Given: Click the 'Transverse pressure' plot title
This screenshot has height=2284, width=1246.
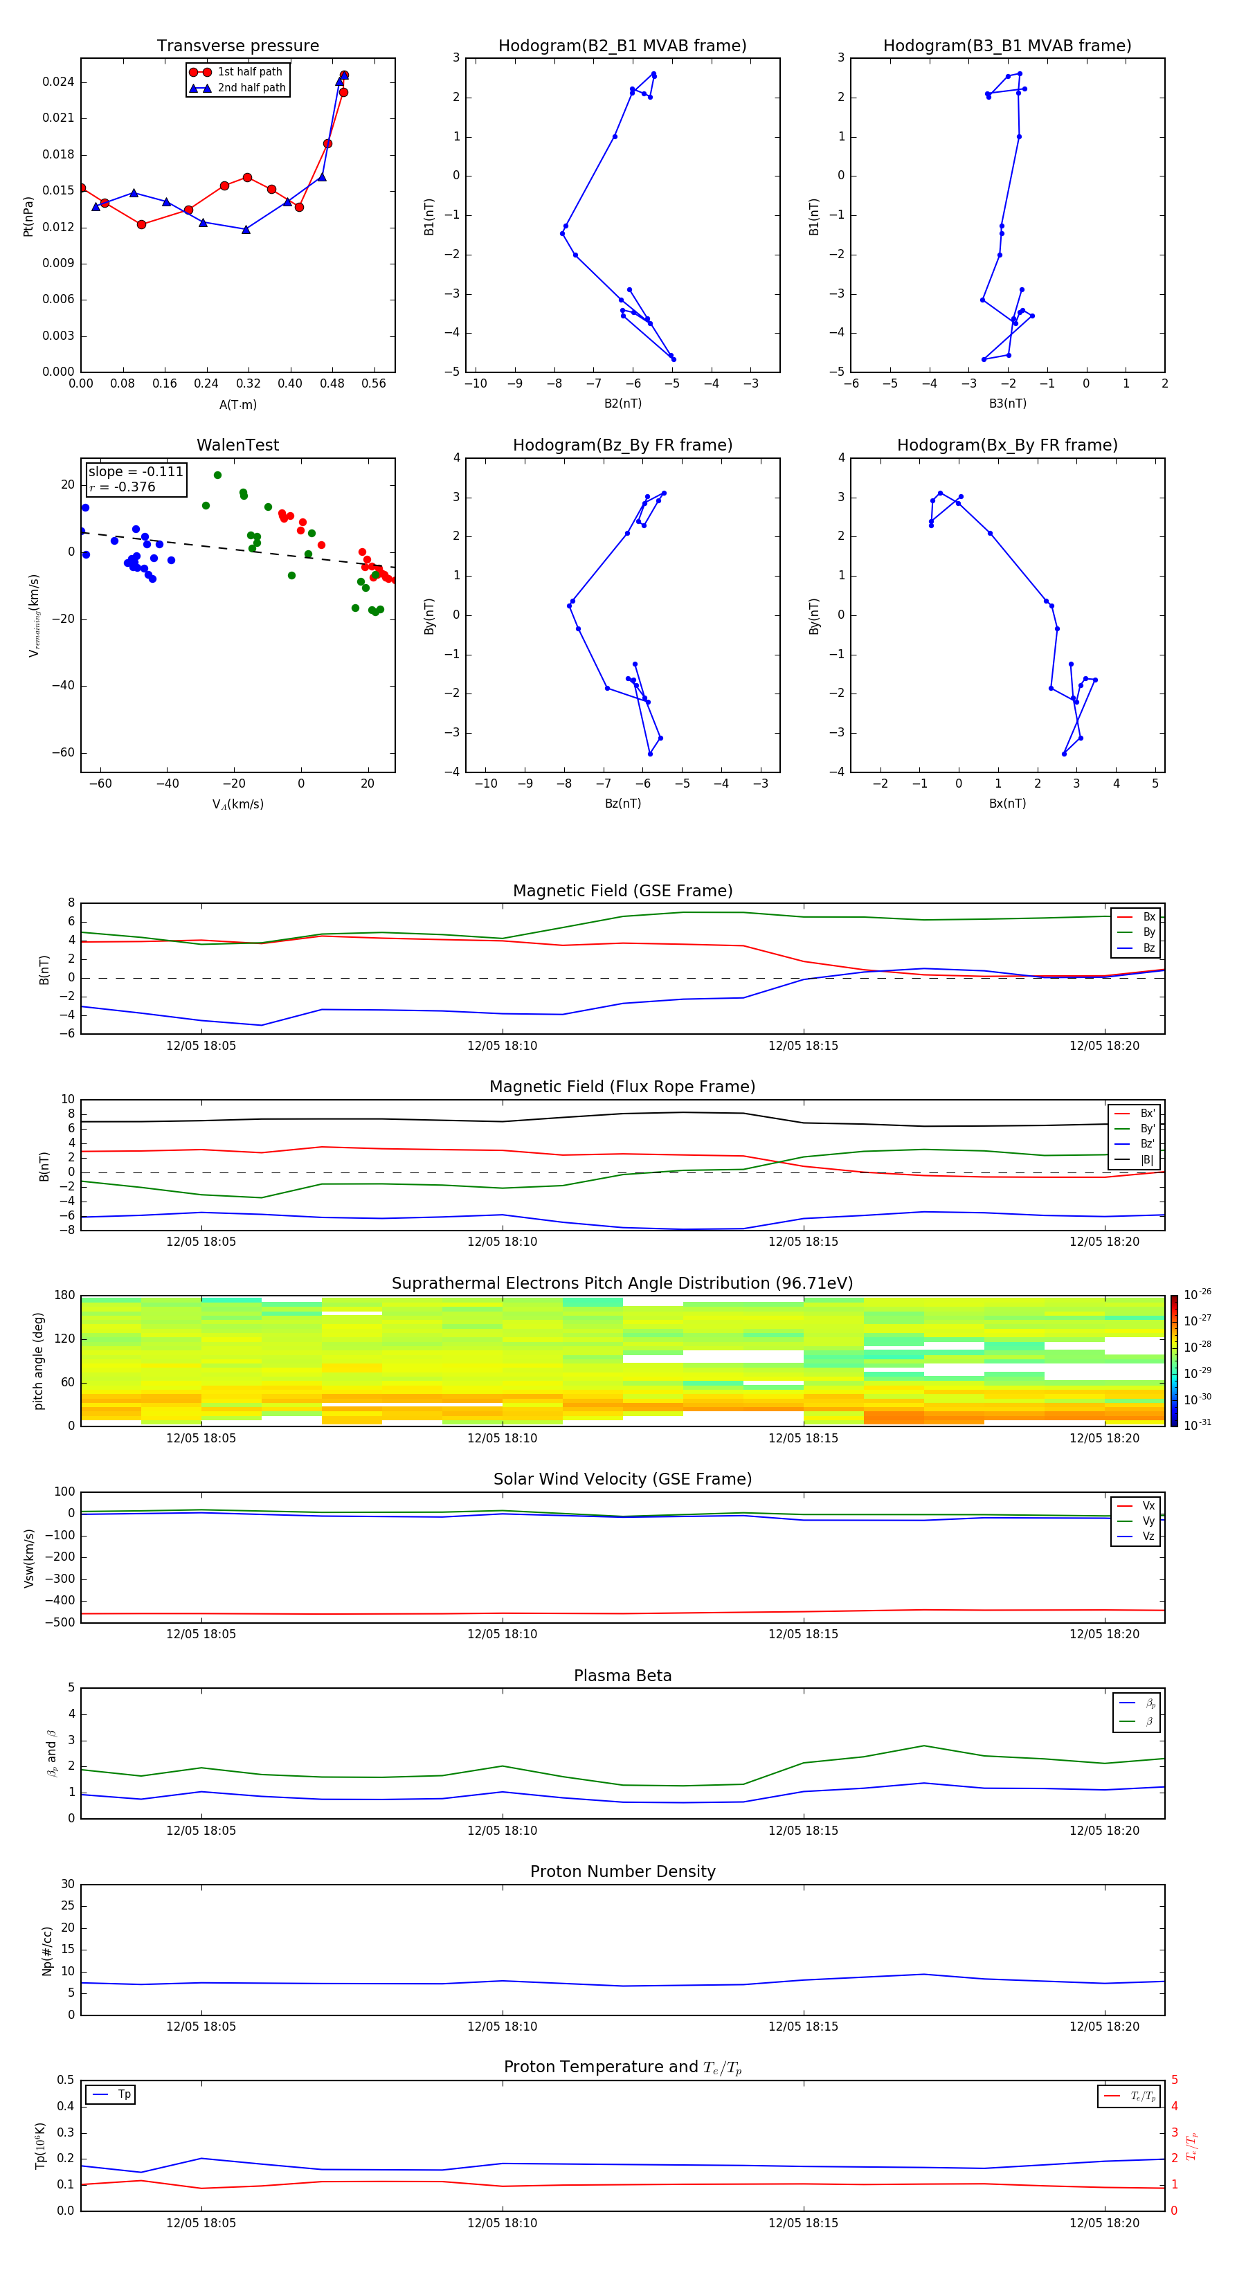Looking at the screenshot, I should pos(237,46).
